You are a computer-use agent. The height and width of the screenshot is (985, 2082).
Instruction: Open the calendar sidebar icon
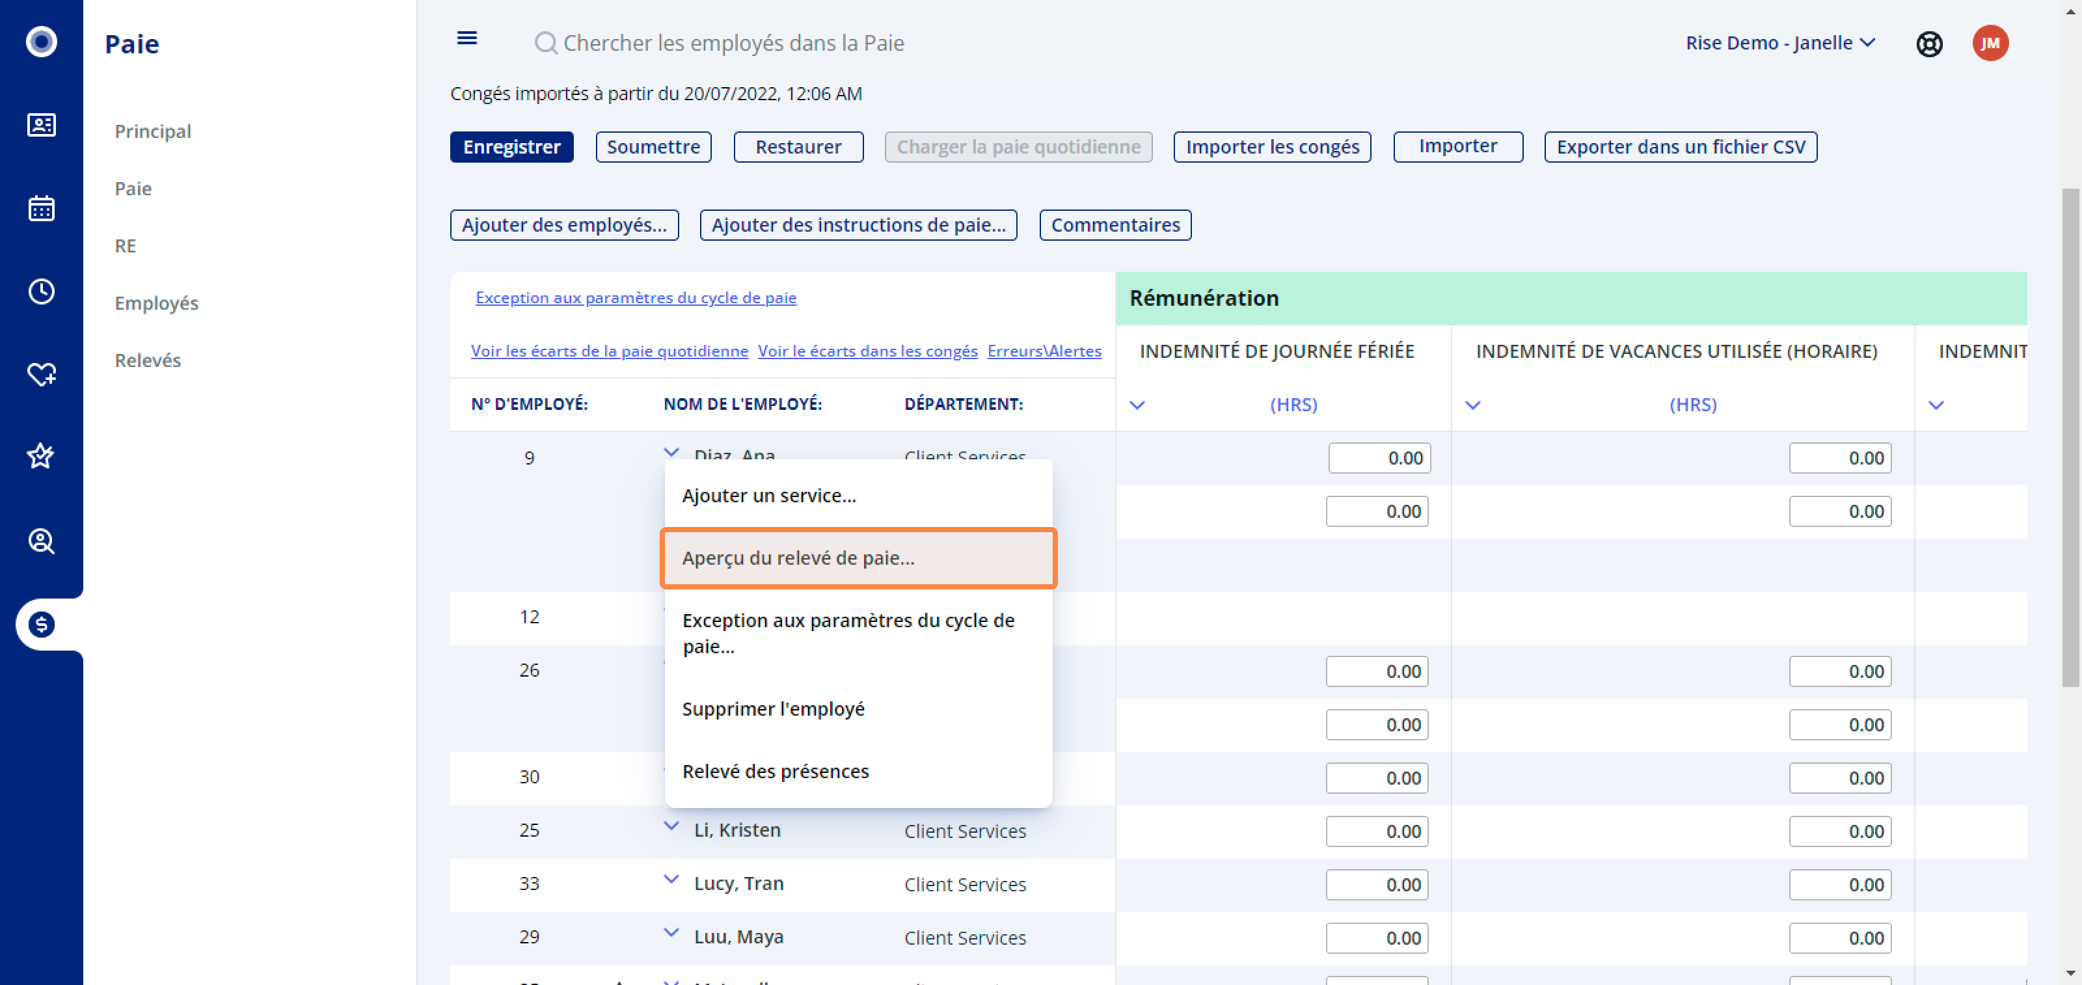click(x=41, y=208)
